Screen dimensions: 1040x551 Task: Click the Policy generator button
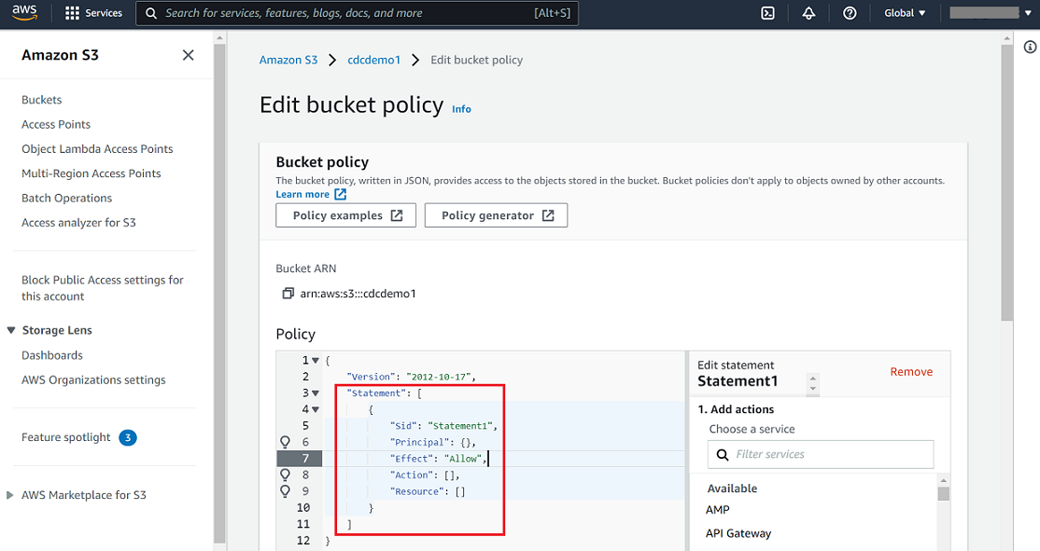[496, 215]
